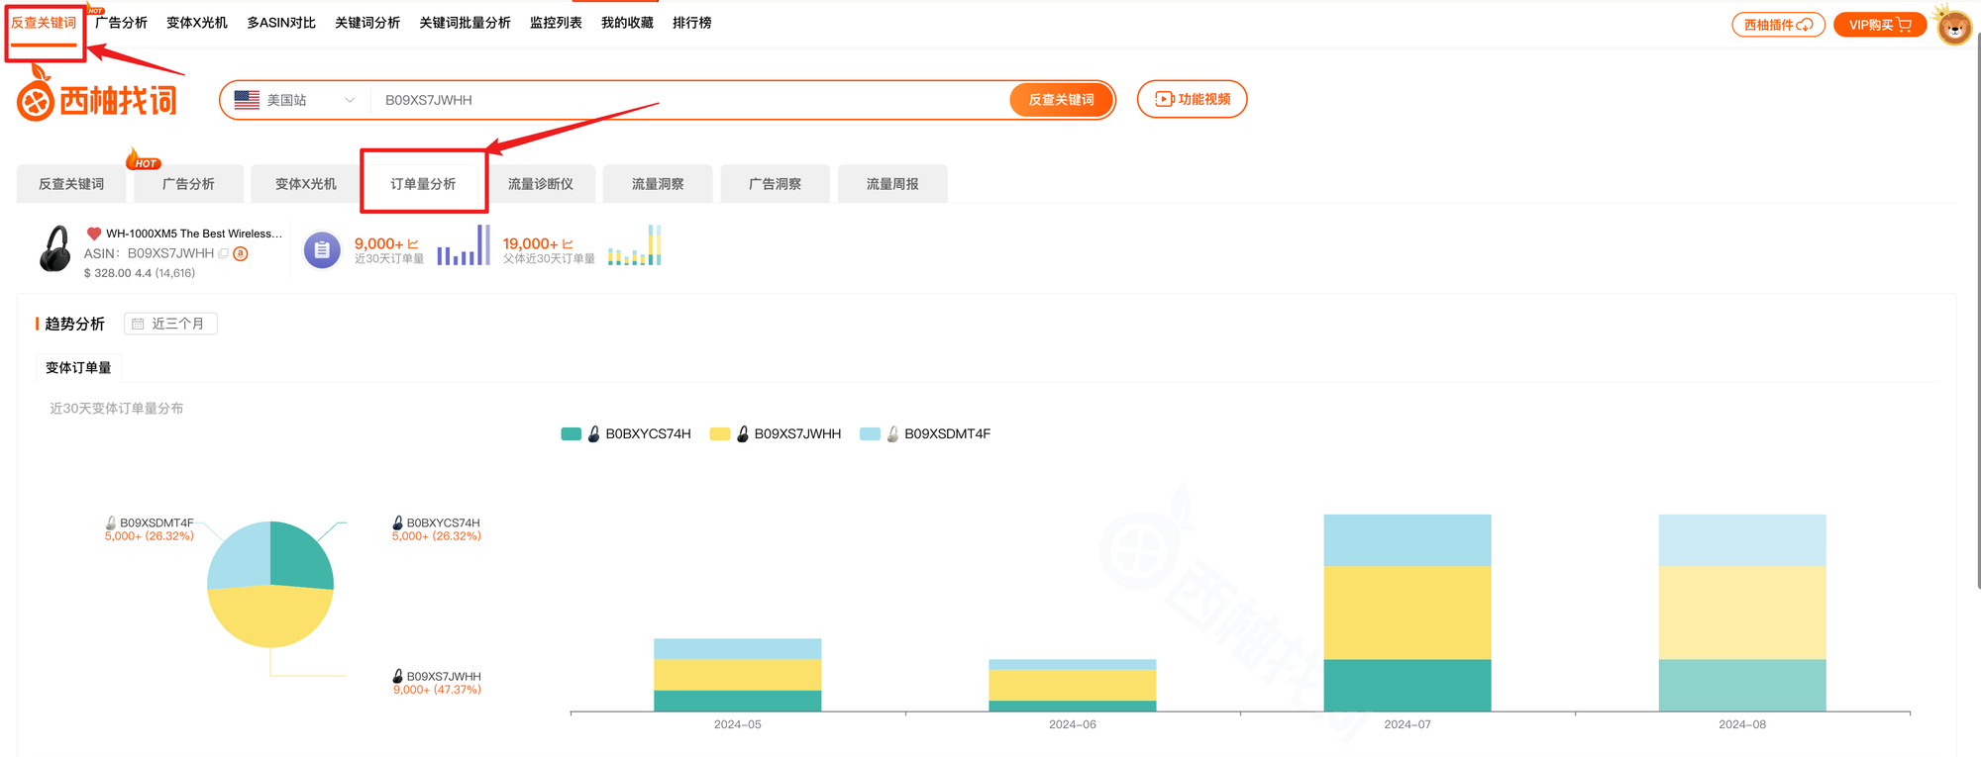Click the US flag icon in the site selector
The width and height of the screenshot is (1981, 757).
coord(247,100)
